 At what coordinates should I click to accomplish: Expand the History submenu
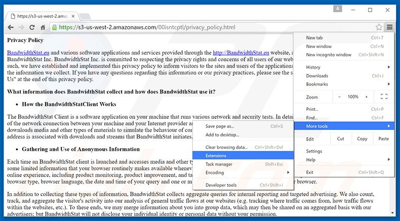coord(344,67)
